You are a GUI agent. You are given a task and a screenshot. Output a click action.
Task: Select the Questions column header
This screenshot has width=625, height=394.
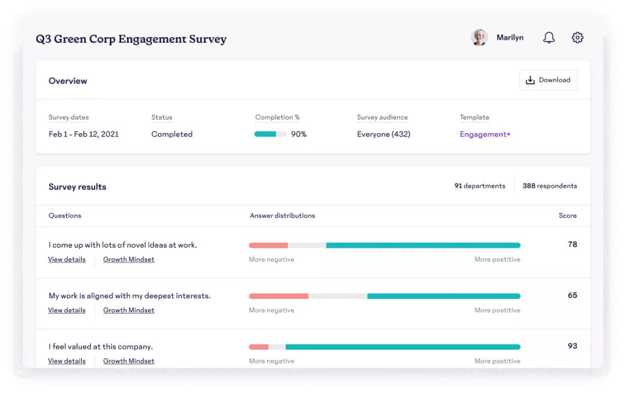[65, 215]
